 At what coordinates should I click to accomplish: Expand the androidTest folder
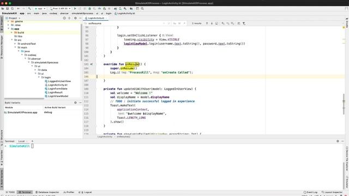pyautogui.click(x=15, y=44)
